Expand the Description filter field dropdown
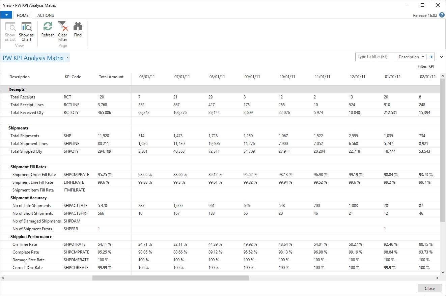 point(422,57)
